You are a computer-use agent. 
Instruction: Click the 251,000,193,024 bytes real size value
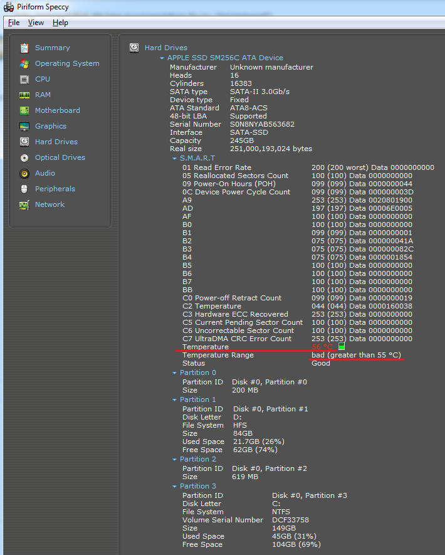(271, 149)
